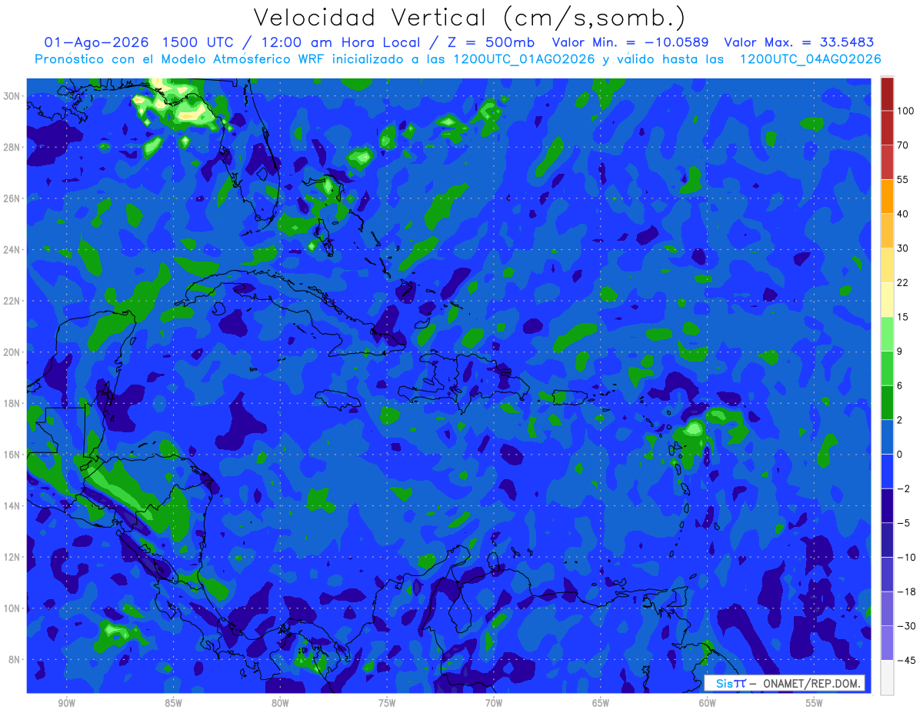This screenshot has width=923, height=713.
Task: Click the "20N" latitude label
Action: coord(12,352)
